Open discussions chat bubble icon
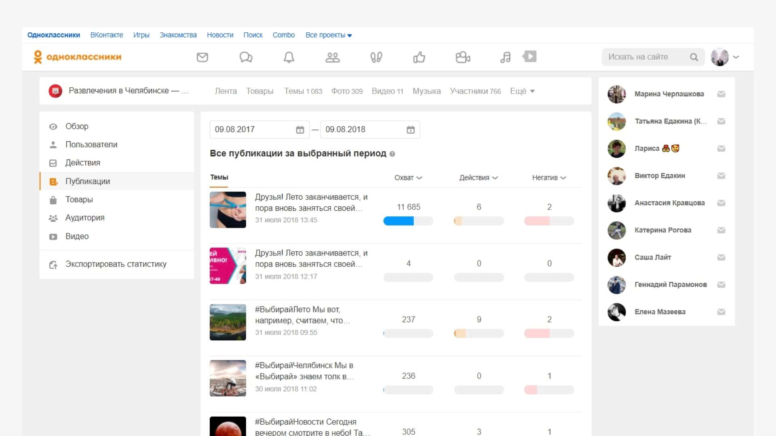This screenshot has width=776, height=436. pos(246,57)
